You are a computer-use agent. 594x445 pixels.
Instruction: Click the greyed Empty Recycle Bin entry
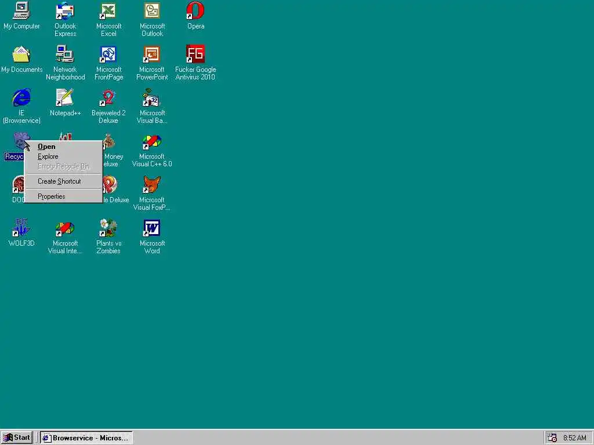click(63, 166)
